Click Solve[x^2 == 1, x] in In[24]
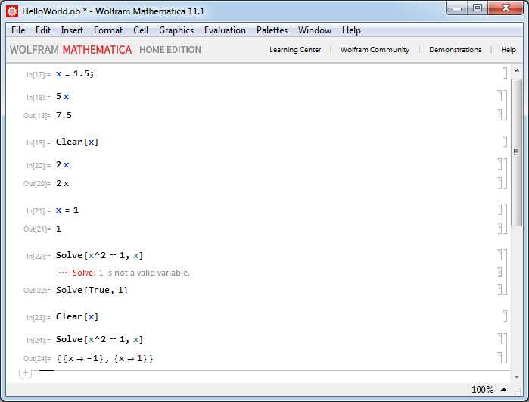This screenshot has height=402, width=529. pyautogui.click(x=100, y=339)
